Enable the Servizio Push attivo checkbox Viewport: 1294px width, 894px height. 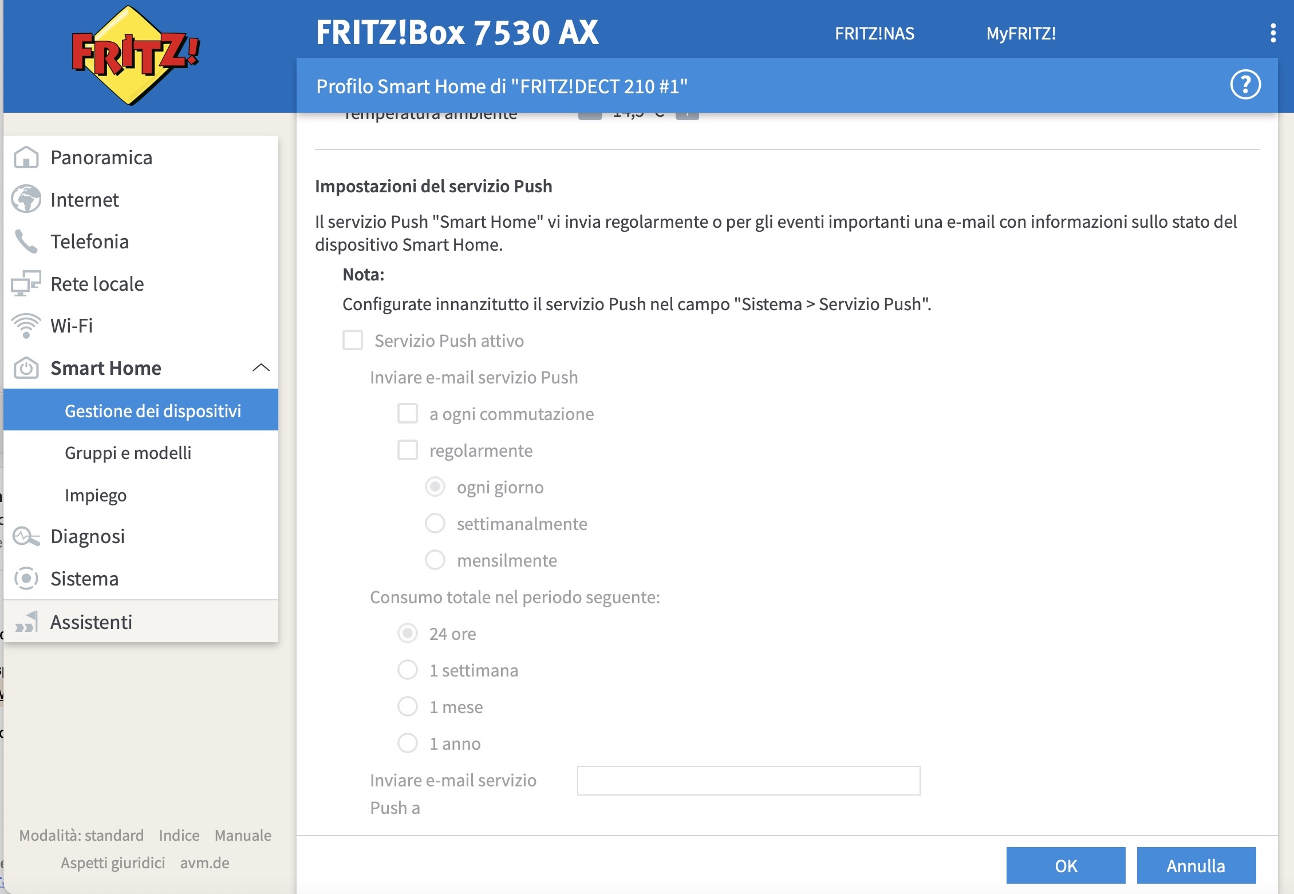pyautogui.click(x=353, y=340)
